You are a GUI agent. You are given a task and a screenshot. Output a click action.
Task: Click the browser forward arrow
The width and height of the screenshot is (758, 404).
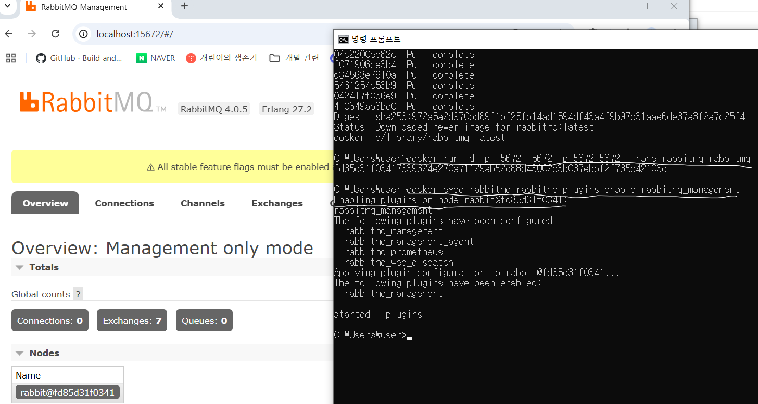tap(32, 34)
